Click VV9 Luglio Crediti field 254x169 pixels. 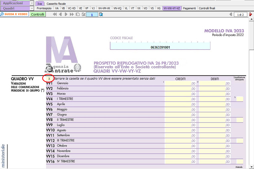(x=180, y=125)
